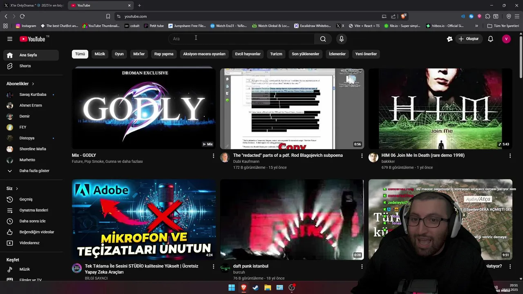Open the Shazam extension icon
Screen dimensions: 523x294
(471, 16)
